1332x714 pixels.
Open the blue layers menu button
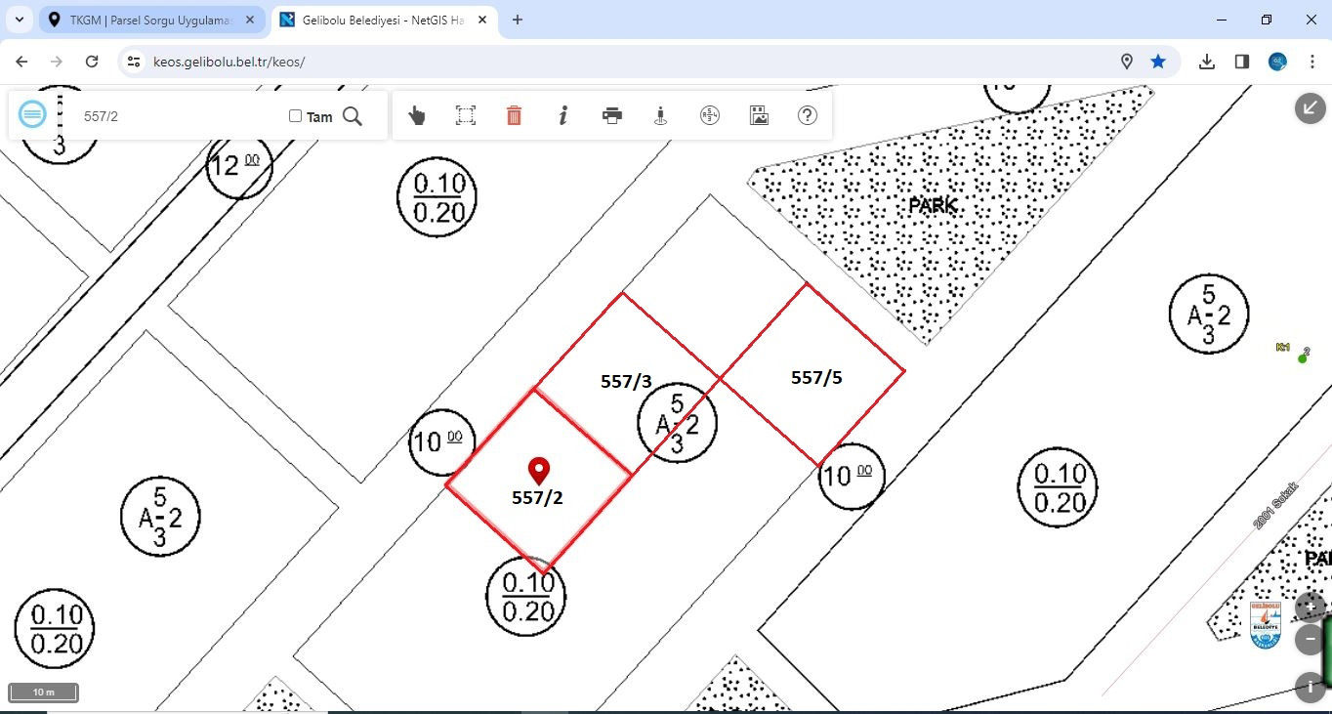(x=32, y=114)
